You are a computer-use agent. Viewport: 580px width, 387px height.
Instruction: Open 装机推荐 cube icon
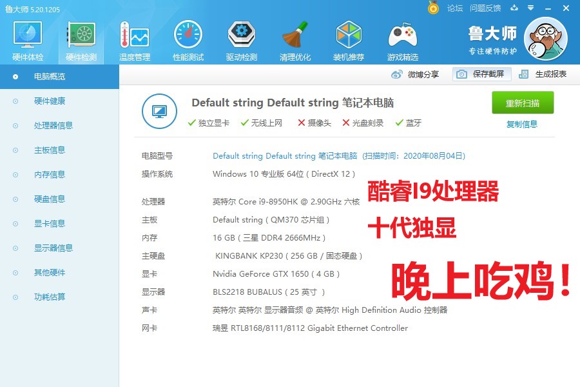349,41
